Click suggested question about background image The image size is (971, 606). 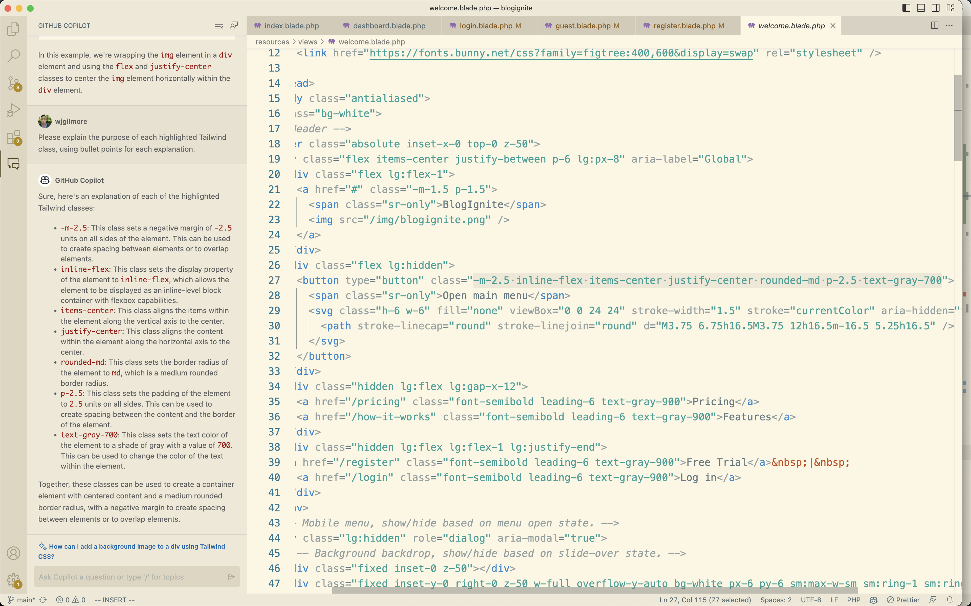[x=131, y=551]
